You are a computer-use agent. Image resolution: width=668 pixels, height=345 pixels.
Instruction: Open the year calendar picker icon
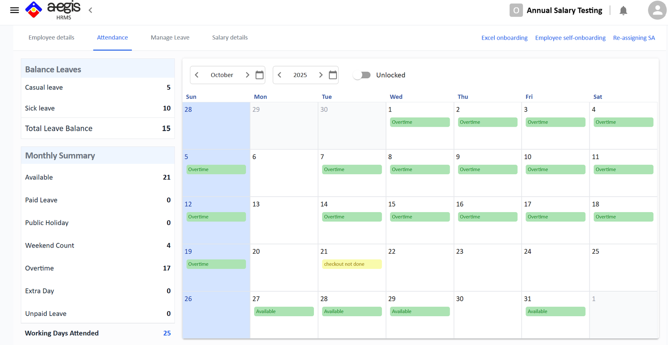(x=333, y=75)
